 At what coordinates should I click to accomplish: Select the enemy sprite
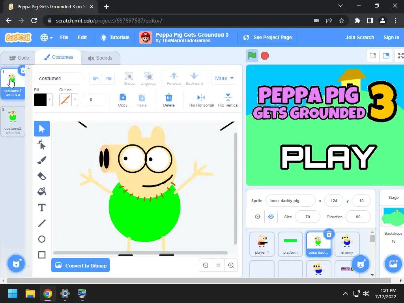tap(347, 244)
